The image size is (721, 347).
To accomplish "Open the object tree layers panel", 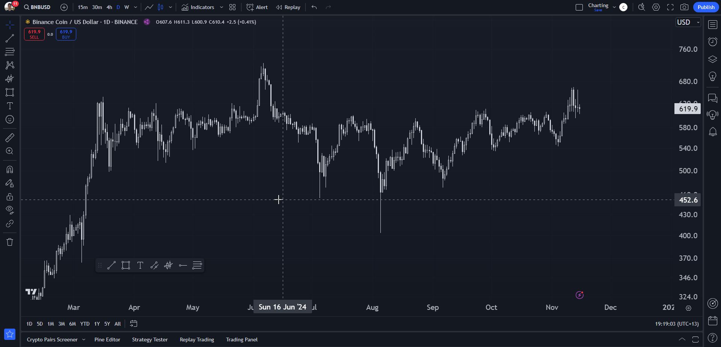I will coord(713,59).
